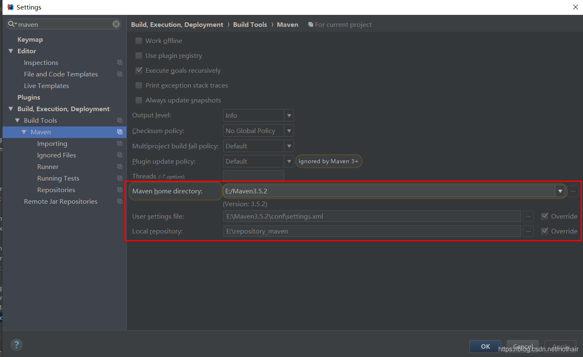The width and height of the screenshot is (583, 357).
Task: Toggle Override for User settings file
Action: click(545, 216)
